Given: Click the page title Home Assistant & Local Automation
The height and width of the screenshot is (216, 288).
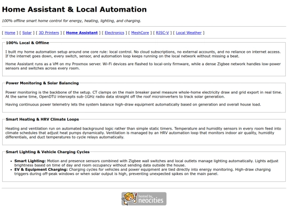Looking at the screenshot, I should (74, 10).
